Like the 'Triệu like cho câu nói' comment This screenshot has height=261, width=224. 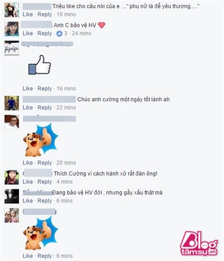click(28, 14)
